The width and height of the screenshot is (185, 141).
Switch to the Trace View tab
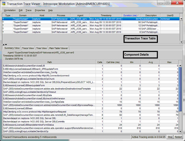[x=28, y=48]
